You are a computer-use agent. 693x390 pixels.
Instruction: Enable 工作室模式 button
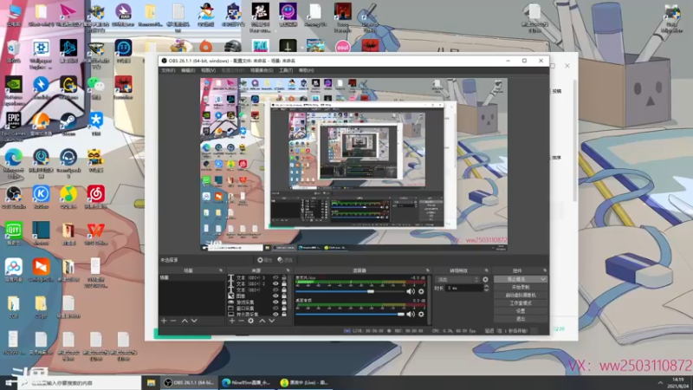click(521, 303)
